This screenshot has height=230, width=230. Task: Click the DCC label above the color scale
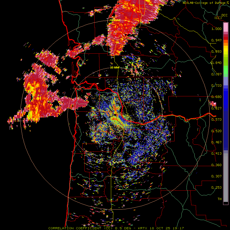click(x=224, y=15)
